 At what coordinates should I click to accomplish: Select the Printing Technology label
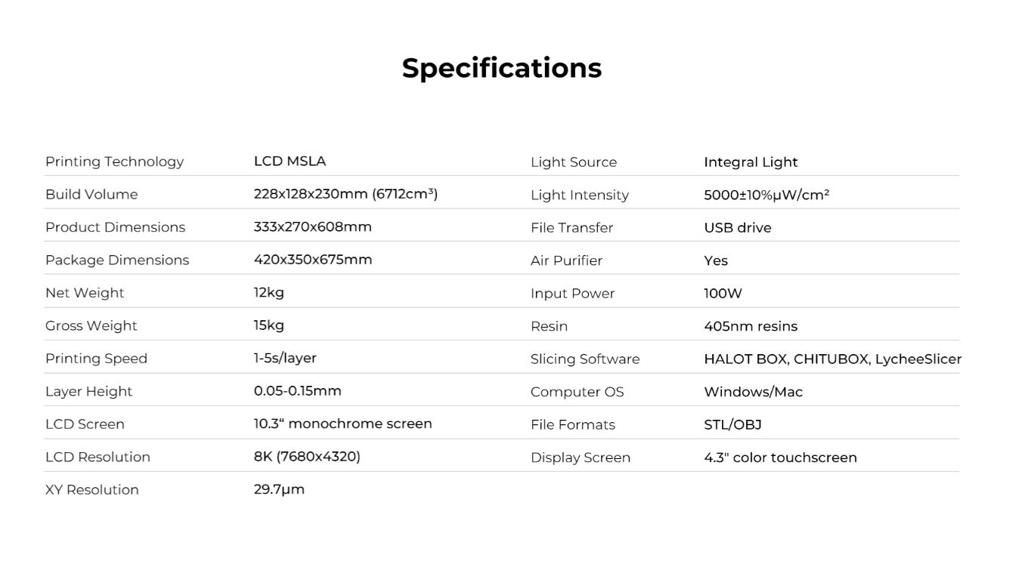[114, 162]
